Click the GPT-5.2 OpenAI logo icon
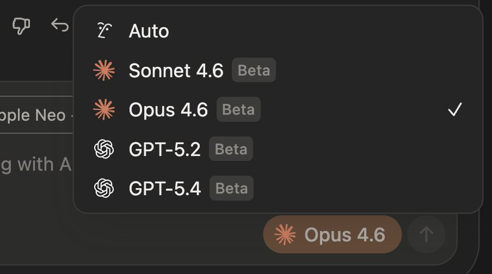The image size is (492, 274). 103,149
